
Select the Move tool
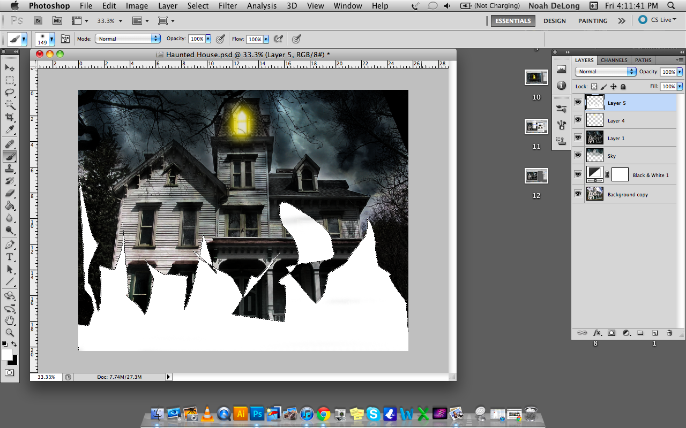(10, 68)
